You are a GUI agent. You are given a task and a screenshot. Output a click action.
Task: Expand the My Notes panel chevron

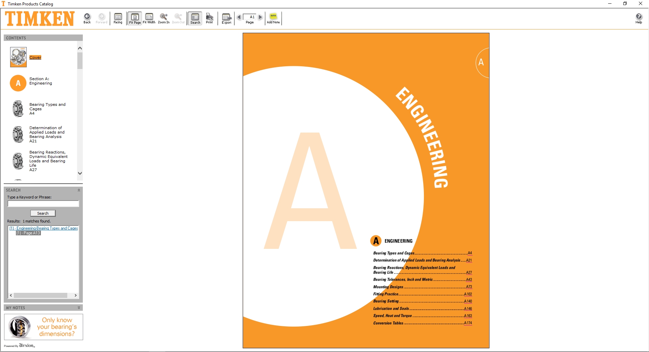79,308
